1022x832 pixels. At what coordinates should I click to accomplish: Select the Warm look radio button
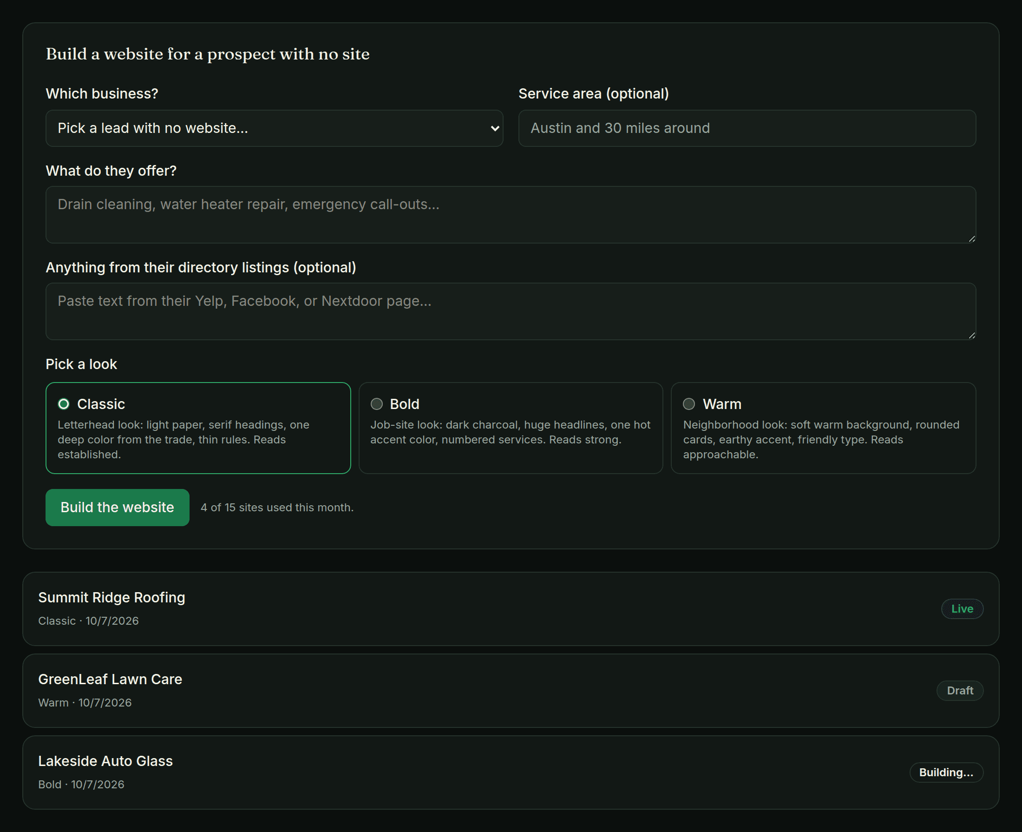688,404
